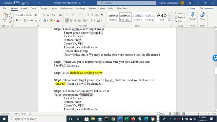The width and height of the screenshot is (217, 122).
Task: Apply the Normal style
Action: [x=113, y=17]
